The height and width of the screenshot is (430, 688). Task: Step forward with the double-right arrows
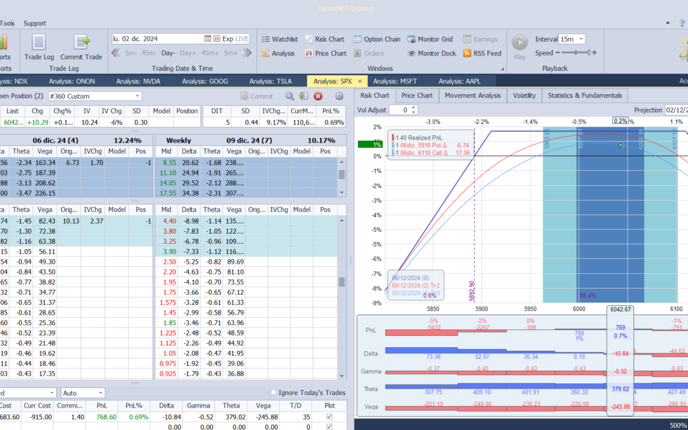click(247, 53)
